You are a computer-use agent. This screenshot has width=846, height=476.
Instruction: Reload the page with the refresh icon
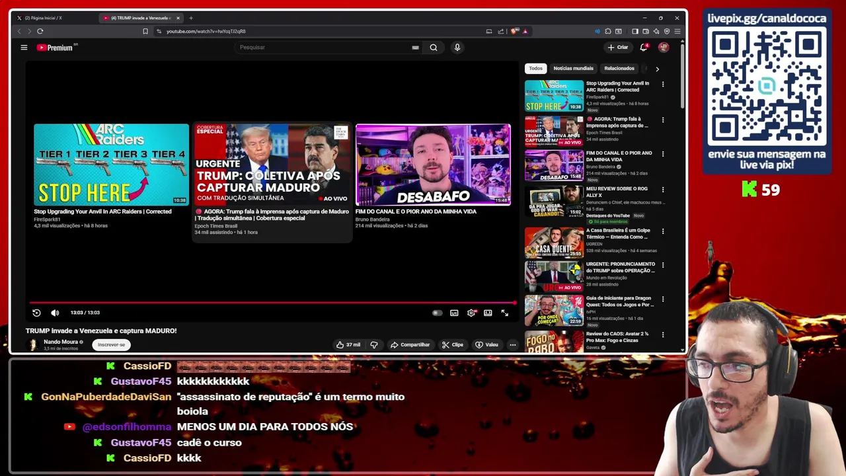tap(40, 31)
